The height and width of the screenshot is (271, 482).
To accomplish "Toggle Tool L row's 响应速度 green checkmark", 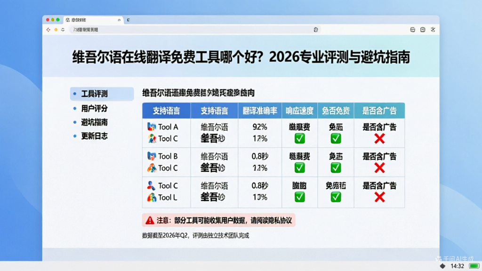I will pyautogui.click(x=299, y=197).
